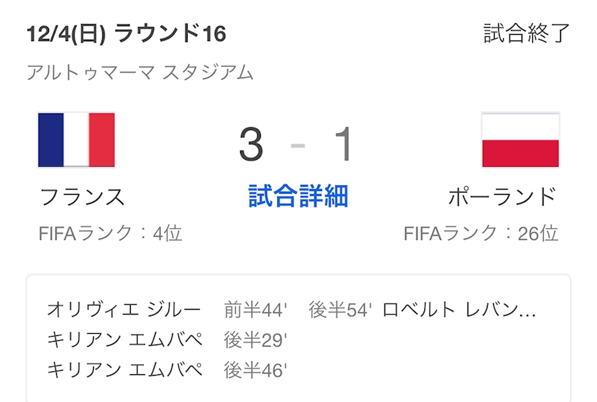
Task: Click the Poland flag icon
Action: [520, 140]
